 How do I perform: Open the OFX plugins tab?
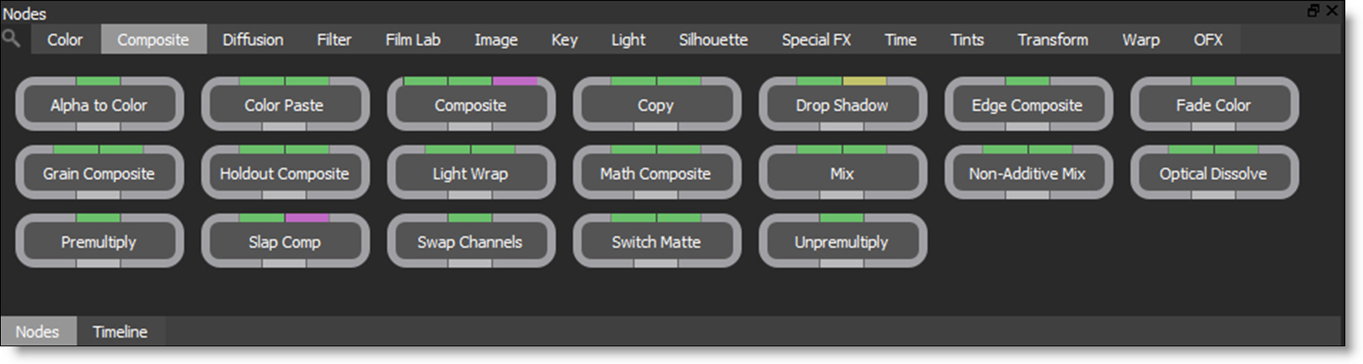1208,40
